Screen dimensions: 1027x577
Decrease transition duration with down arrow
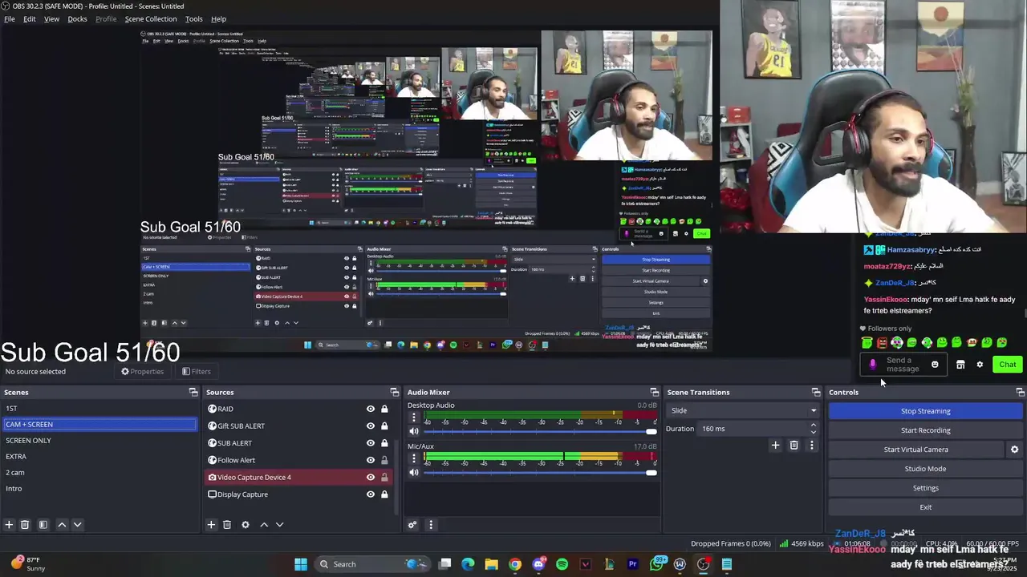813,432
